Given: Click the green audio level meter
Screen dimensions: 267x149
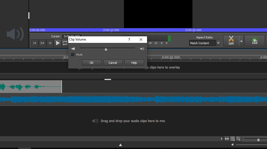Looking at the screenshot, I should tap(169, 38).
